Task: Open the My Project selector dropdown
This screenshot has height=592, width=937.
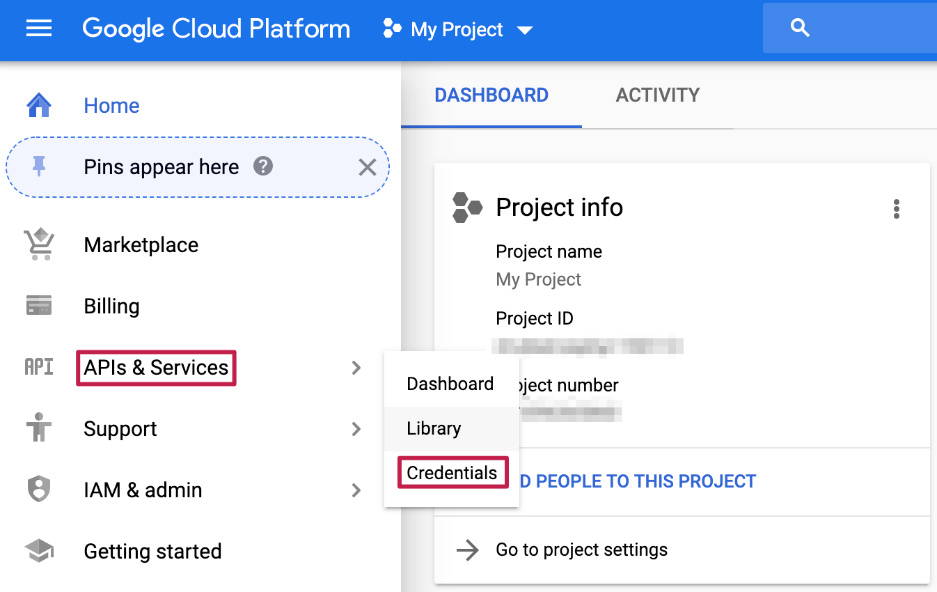Action: click(458, 29)
